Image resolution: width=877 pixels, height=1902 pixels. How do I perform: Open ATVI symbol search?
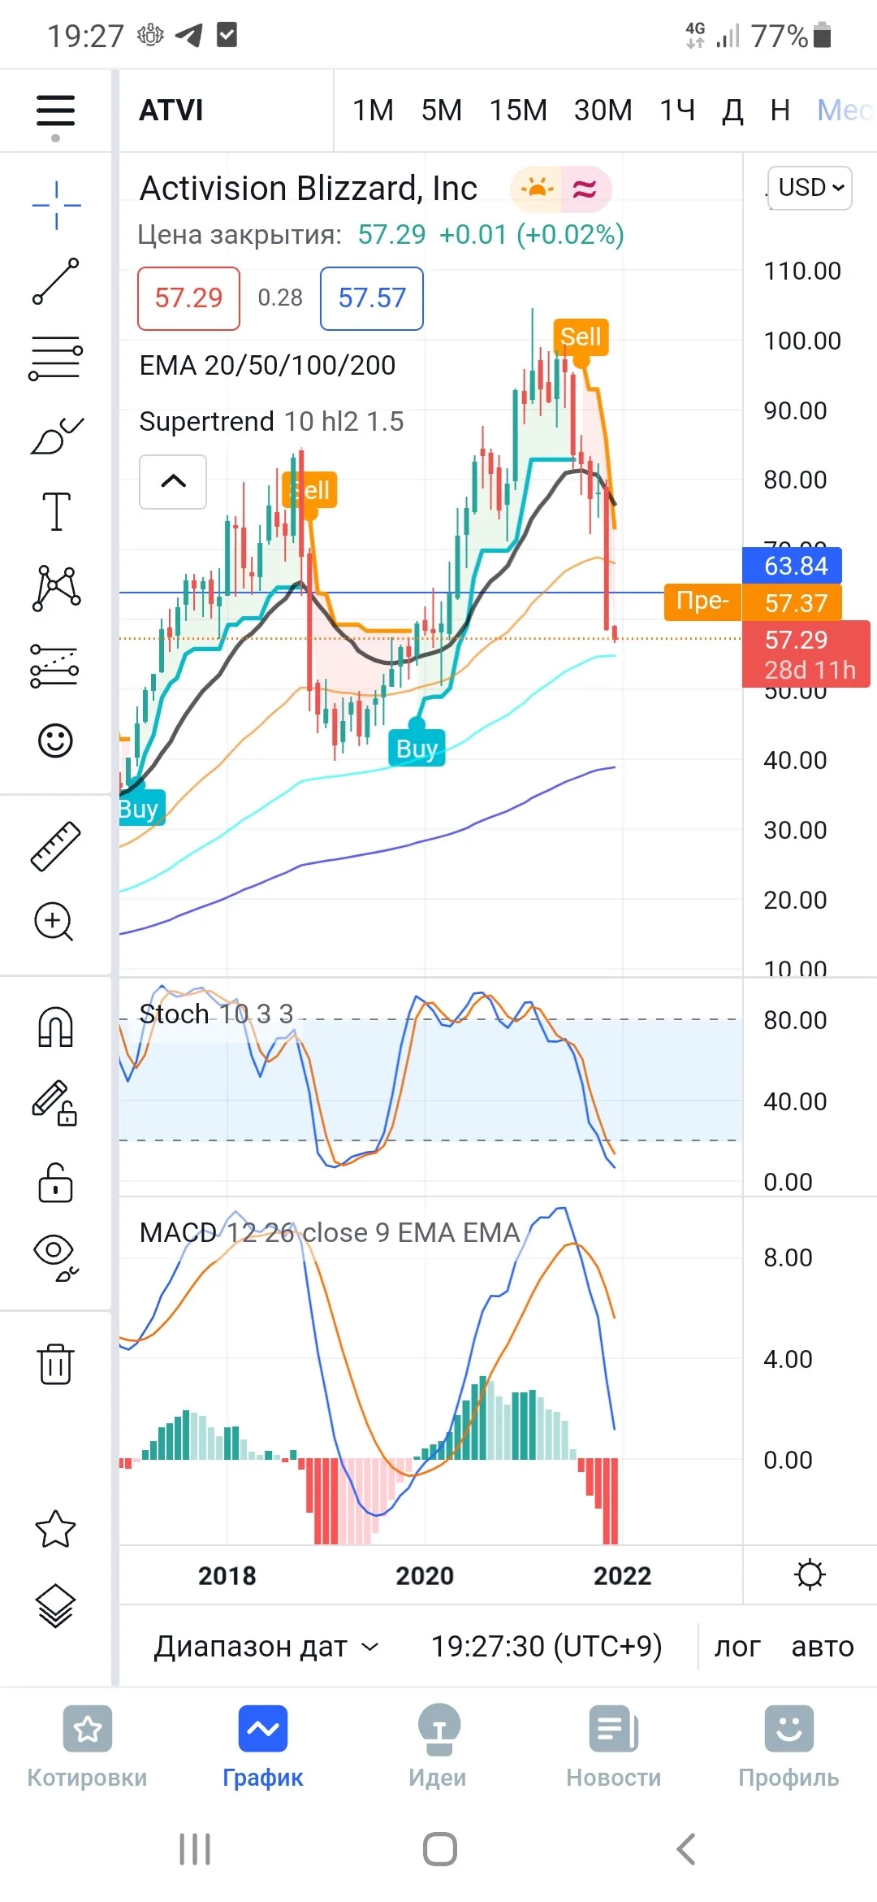(171, 110)
